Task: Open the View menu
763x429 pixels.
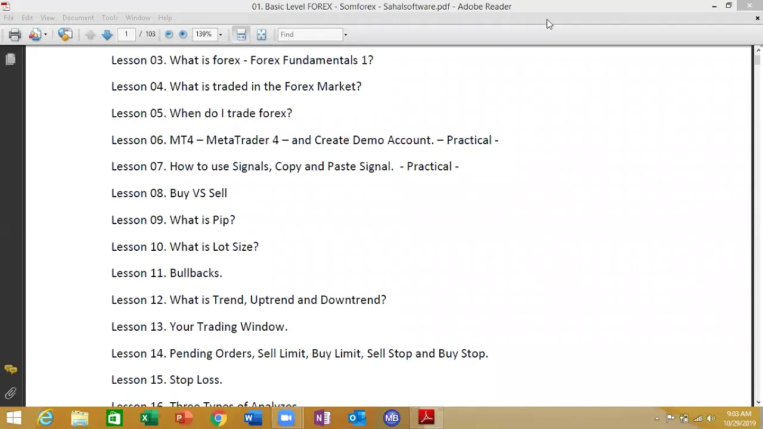Action: point(48,18)
